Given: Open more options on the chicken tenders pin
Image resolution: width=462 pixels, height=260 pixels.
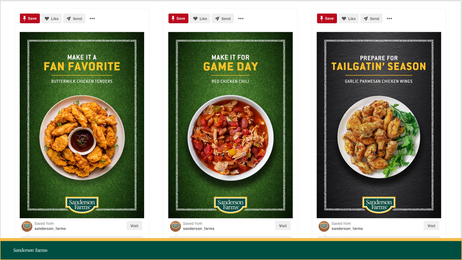Looking at the screenshot, I should pyautogui.click(x=92, y=19).
